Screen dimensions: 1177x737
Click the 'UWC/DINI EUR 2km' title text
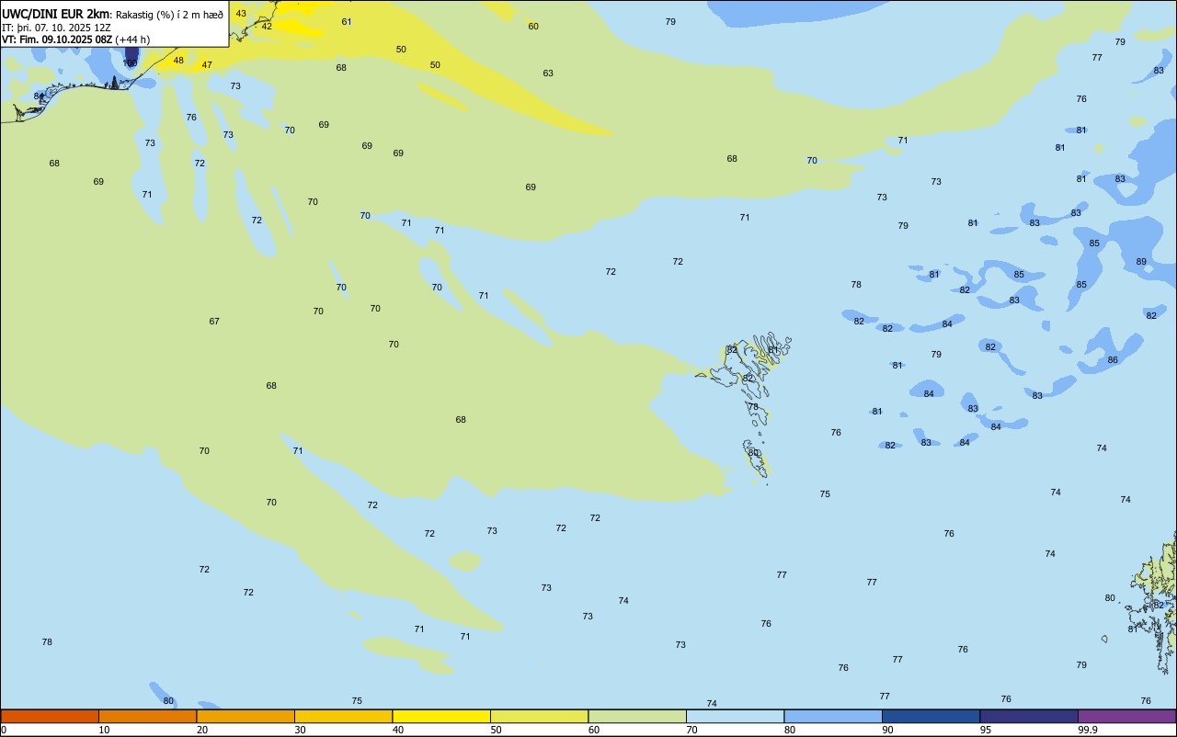point(55,14)
